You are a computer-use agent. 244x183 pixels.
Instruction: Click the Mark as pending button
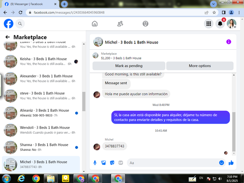click(129, 66)
